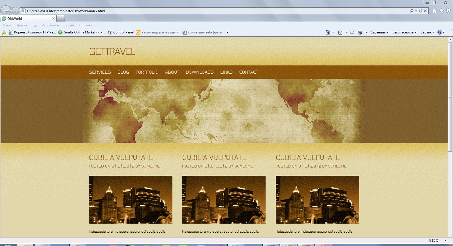Expand the Коллекция веб-фрагментов dropdown
Viewport: 453px width, 246px height.
coord(227,32)
